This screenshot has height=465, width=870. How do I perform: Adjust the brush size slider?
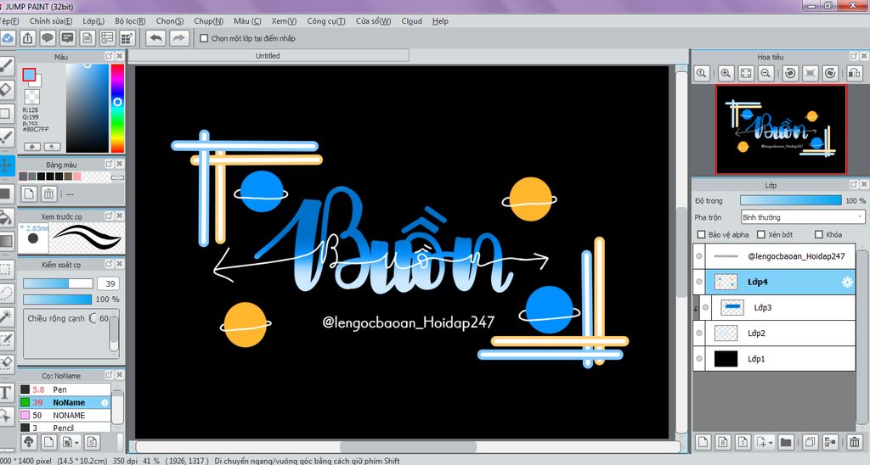pos(58,283)
